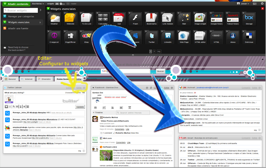Add the CraigsList widget
Screen dimensions: 266x168
coord(54,37)
